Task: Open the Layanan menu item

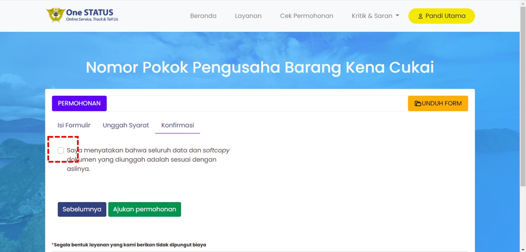Action: click(248, 16)
